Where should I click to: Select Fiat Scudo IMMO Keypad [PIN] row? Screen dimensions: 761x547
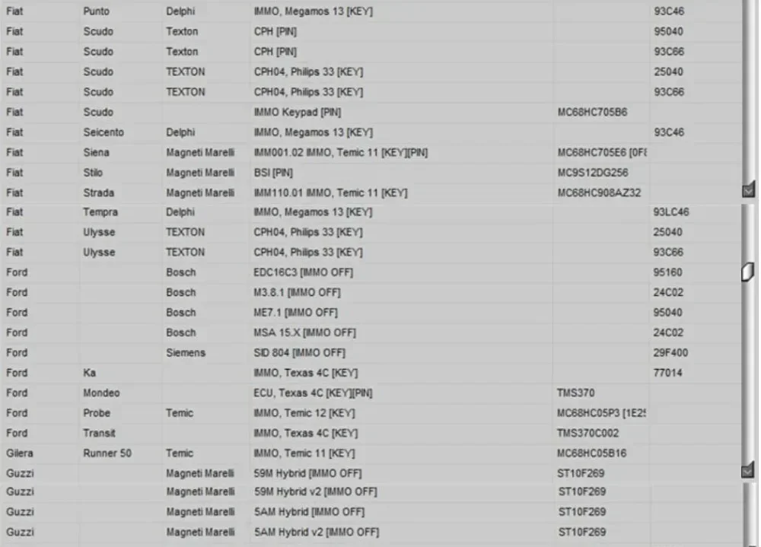[371, 112]
